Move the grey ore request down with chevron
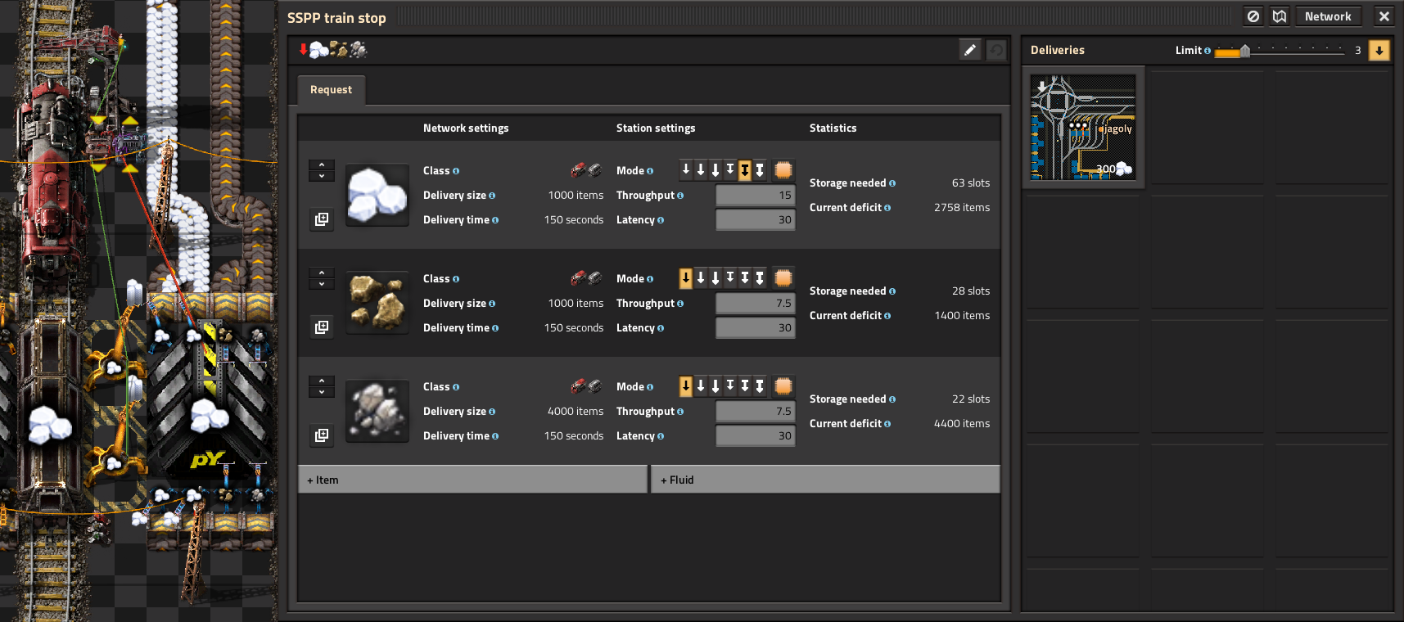 click(322, 392)
